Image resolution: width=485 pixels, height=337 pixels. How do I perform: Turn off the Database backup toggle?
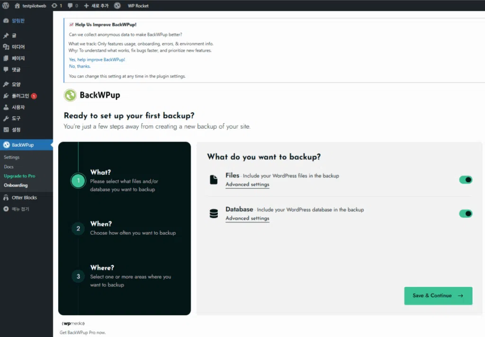[x=466, y=213]
